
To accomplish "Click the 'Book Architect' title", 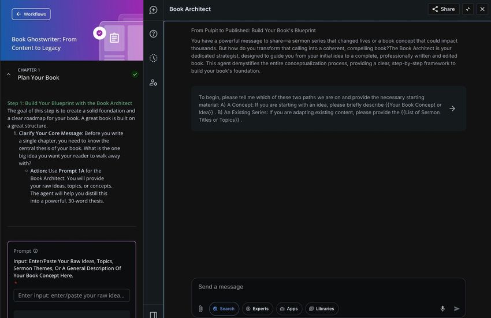I will coord(190,9).
